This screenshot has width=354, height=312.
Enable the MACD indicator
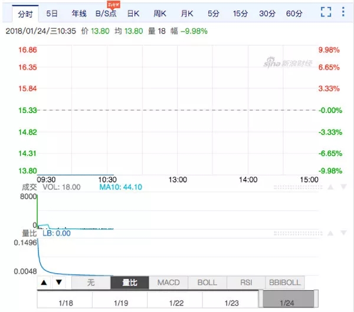tap(168, 283)
